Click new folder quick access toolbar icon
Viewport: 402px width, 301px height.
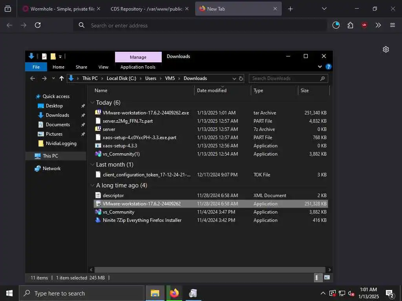coord(53,56)
